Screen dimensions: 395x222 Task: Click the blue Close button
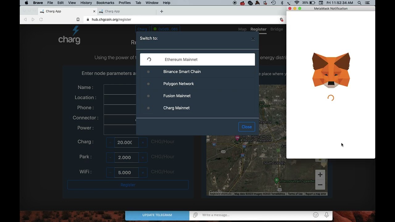(x=247, y=127)
